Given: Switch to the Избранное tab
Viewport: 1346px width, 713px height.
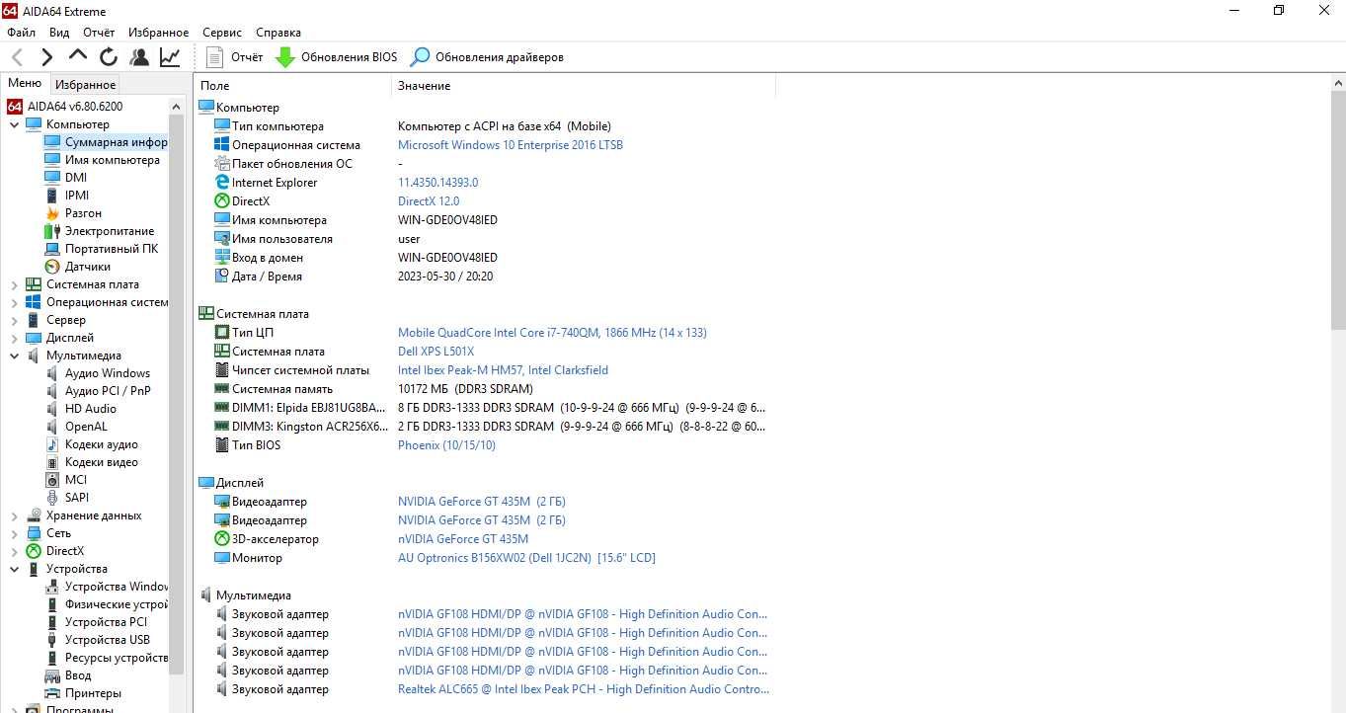Looking at the screenshot, I should [x=85, y=84].
